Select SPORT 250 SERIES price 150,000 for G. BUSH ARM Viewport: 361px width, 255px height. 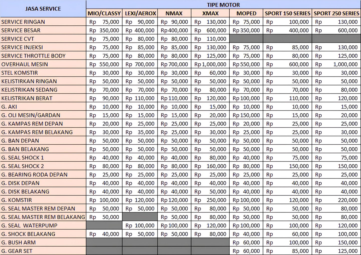(336, 243)
